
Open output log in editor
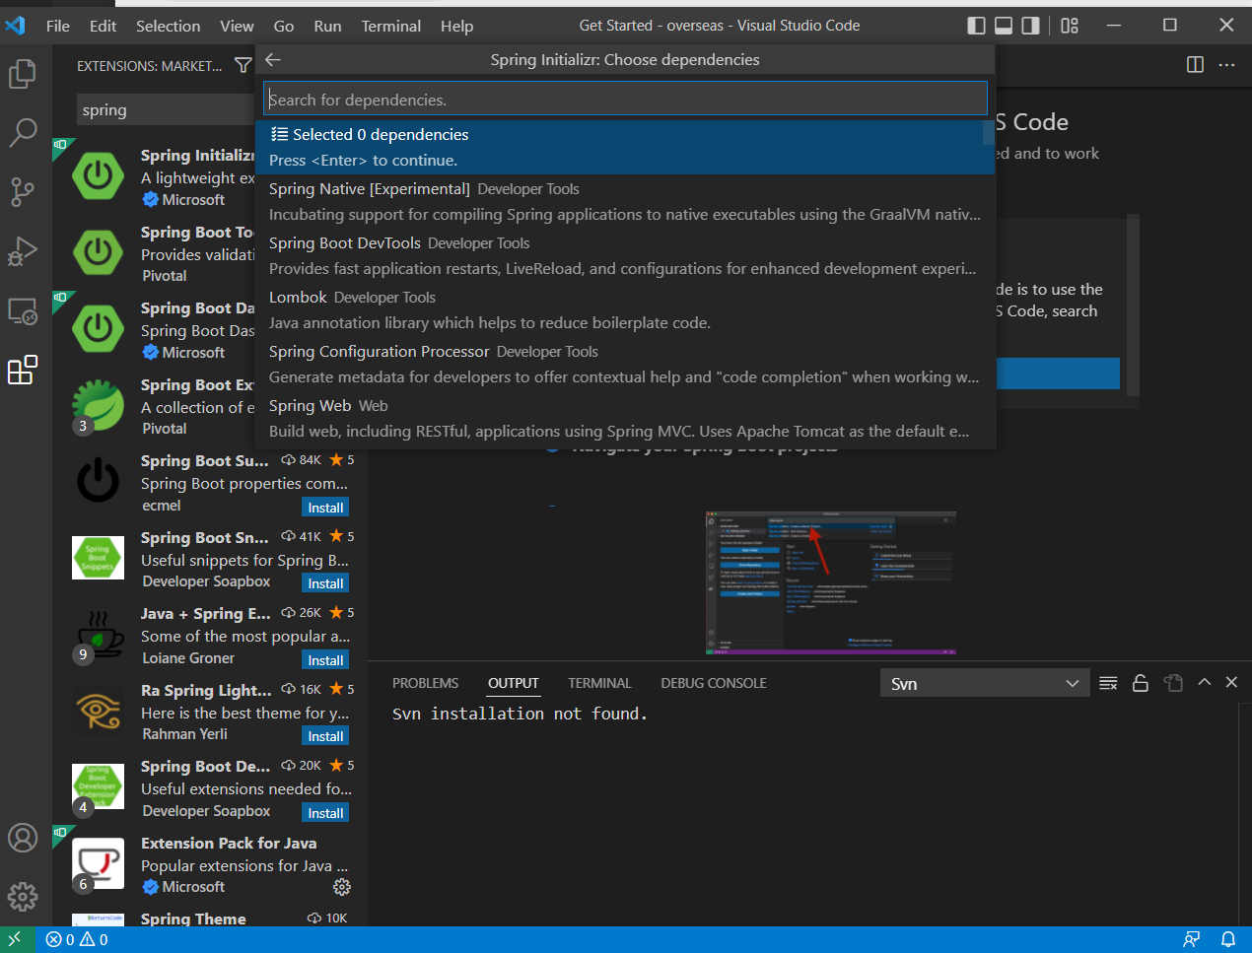point(1173,683)
